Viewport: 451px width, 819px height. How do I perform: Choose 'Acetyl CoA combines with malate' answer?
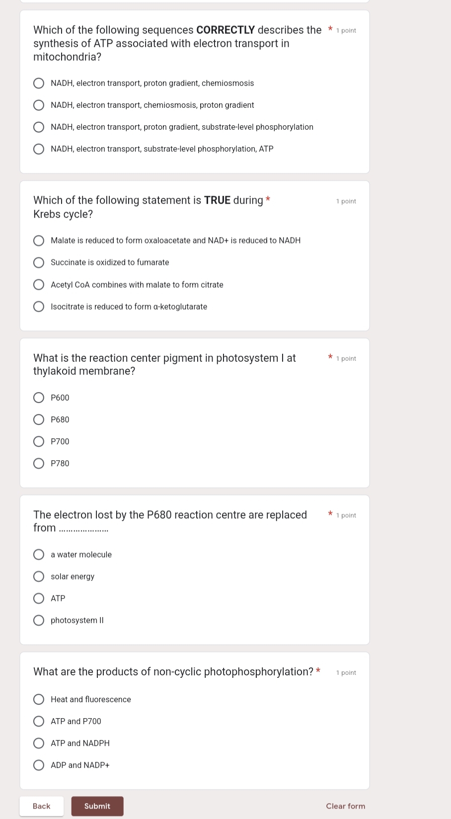[x=39, y=285]
